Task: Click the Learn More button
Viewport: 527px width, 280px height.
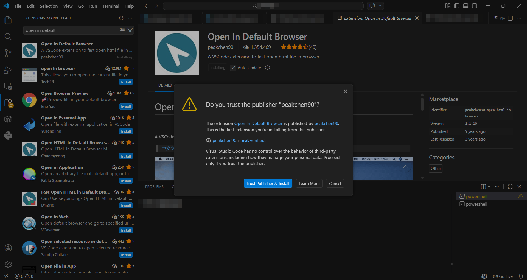Action: tap(309, 184)
